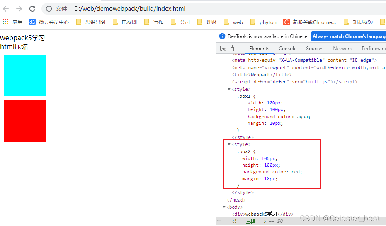Switch to the Performance tab

click(374, 49)
